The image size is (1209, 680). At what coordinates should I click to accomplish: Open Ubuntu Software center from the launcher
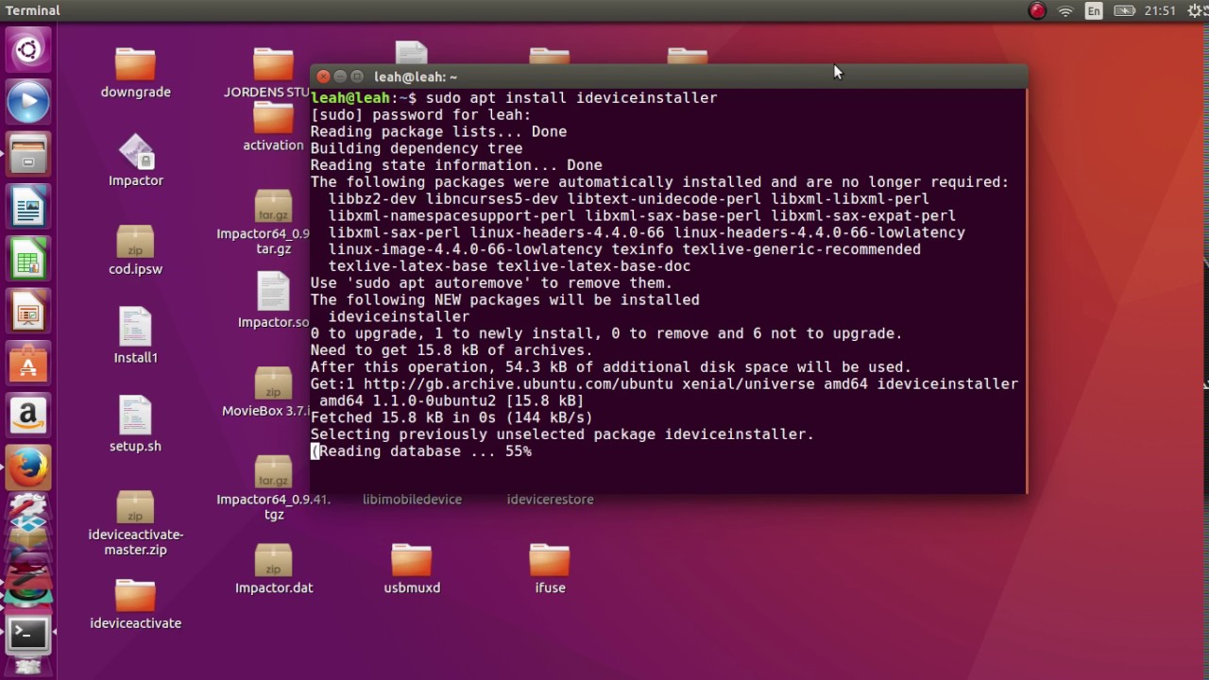click(x=28, y=363)
